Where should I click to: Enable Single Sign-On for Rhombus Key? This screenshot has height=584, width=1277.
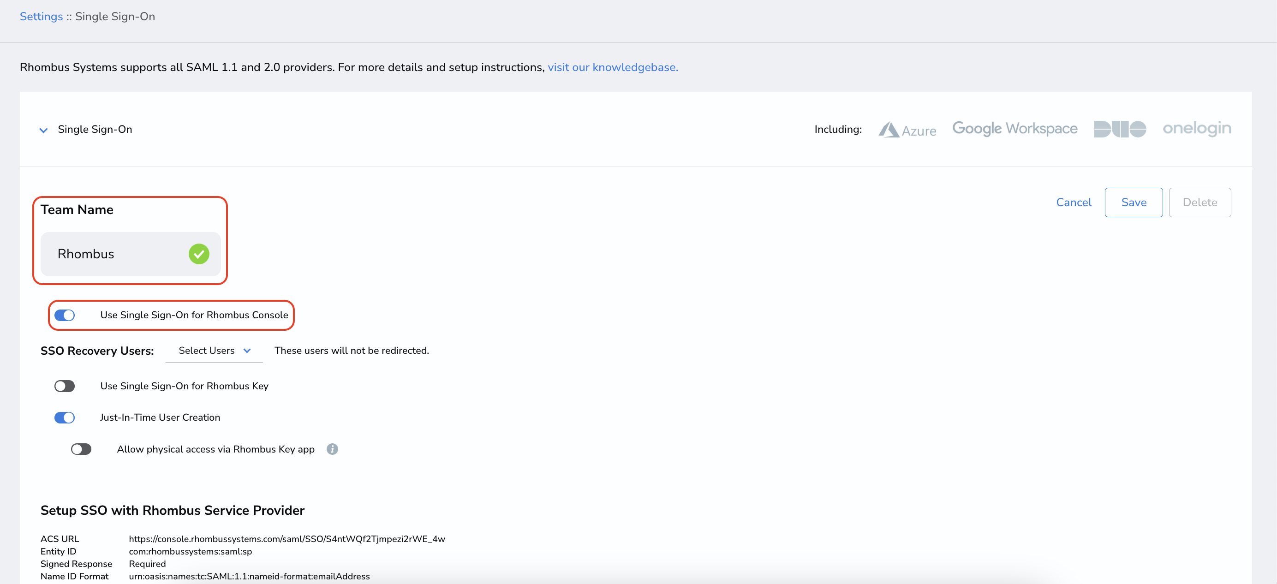pos(65,386)
